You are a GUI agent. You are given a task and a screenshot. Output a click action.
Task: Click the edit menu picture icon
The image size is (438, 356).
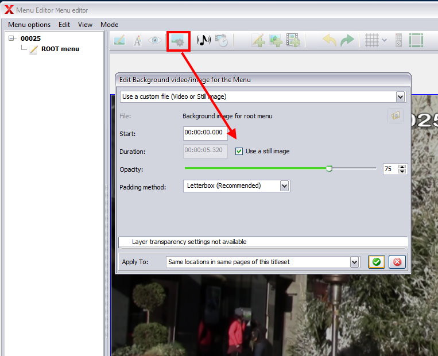(119, 41)
